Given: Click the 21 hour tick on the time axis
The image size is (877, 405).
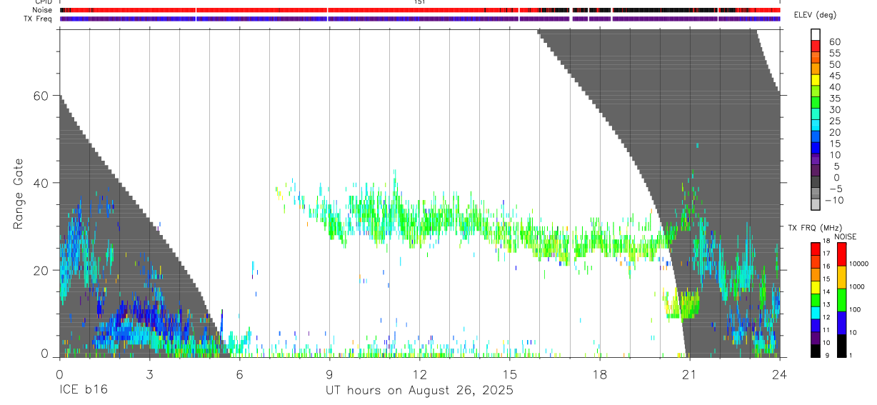Looking at the screenshot, I should coord(690,374).
